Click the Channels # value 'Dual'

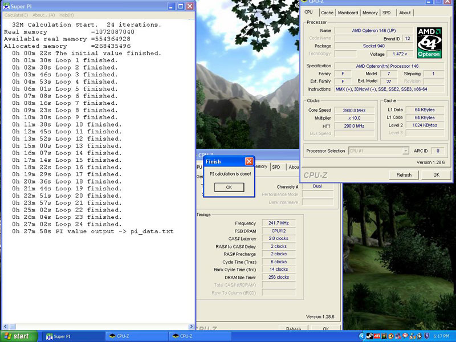[x=317, y=186]
